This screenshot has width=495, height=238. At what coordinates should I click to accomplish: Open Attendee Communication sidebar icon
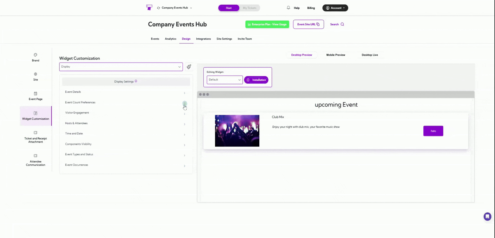click(x=36, y=156)
